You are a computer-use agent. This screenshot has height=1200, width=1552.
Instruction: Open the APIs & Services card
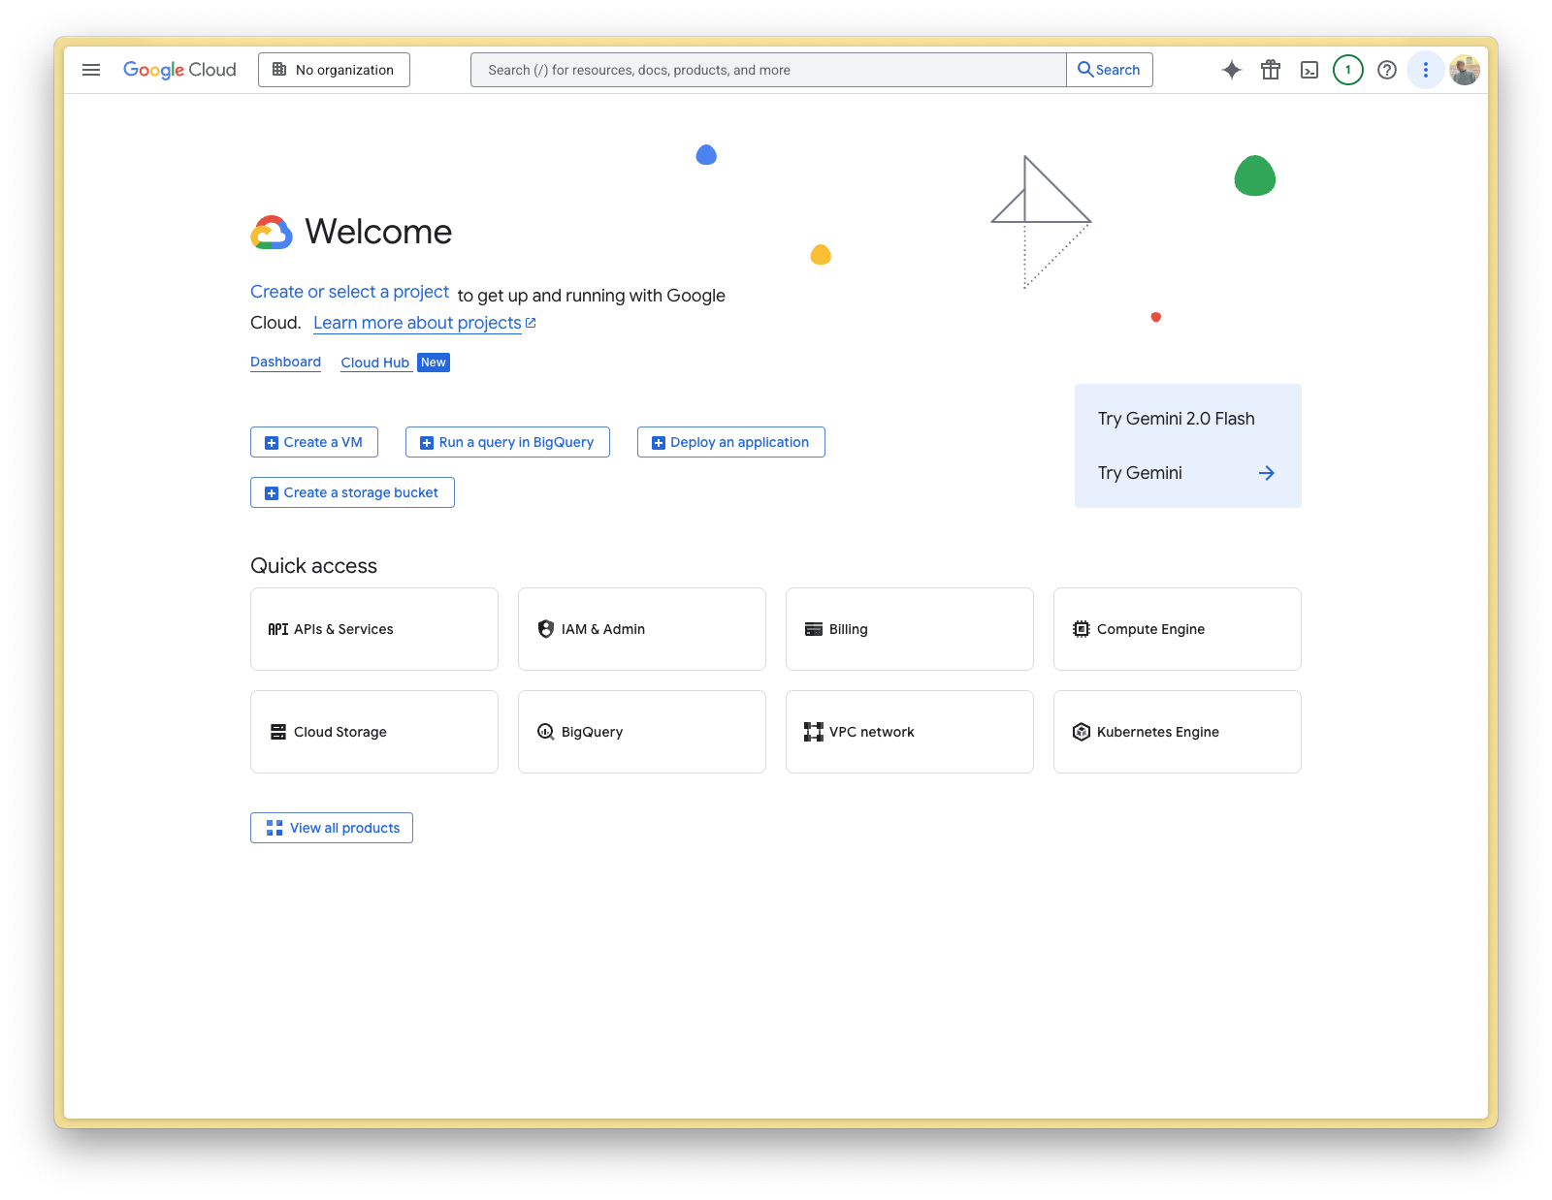pyautogui.click(x=373, y=629)
